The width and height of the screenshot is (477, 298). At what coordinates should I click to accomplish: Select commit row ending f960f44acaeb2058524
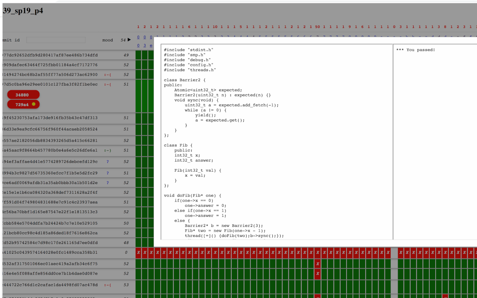pyautogui.click(x=69, y=129)
